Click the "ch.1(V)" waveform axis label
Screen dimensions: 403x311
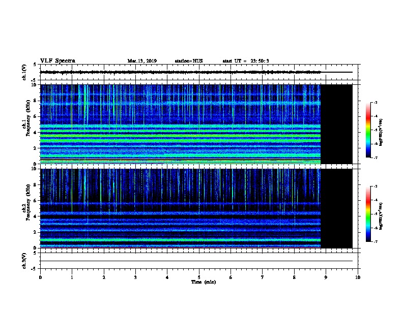click(24, 72)
